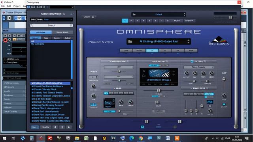253x142 pixels.
Task: Switch to the Arp page tab
Action: [191, 50]
